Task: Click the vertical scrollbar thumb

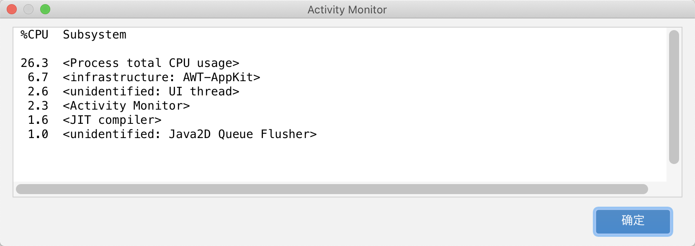Action: pyautogui.click(x=674, y=97)
